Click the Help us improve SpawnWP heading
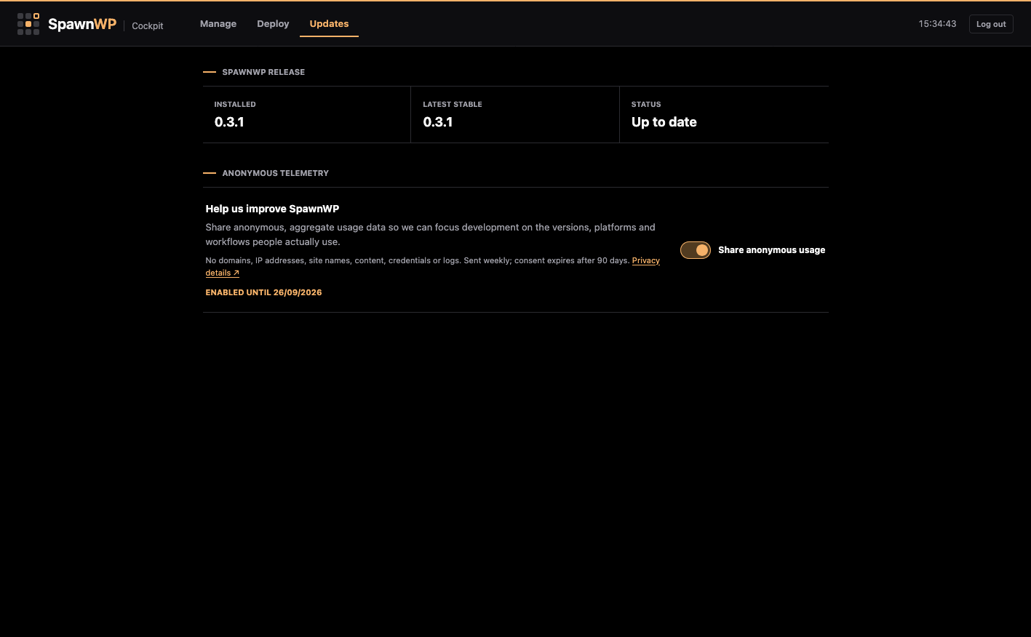 [272, 209]
